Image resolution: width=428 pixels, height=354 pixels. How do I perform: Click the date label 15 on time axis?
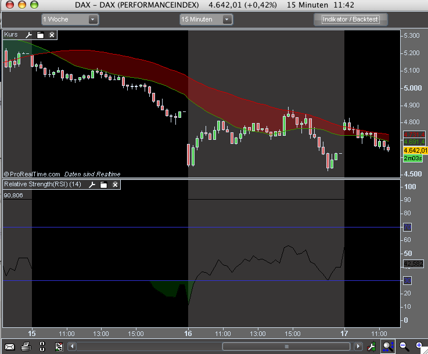coord(32,333)
